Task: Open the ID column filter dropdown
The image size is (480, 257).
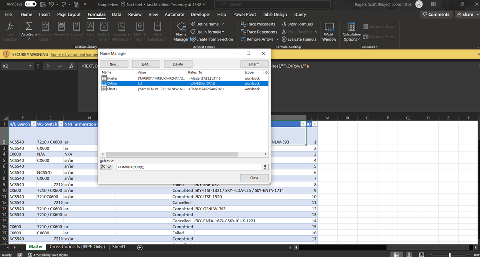Action: point(314,124)
